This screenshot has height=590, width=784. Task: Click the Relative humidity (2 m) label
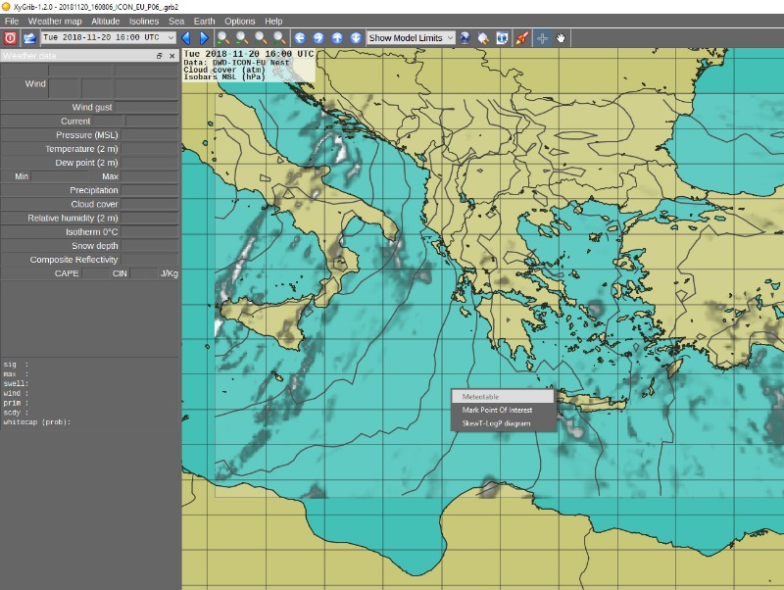(x=73, y=218)
